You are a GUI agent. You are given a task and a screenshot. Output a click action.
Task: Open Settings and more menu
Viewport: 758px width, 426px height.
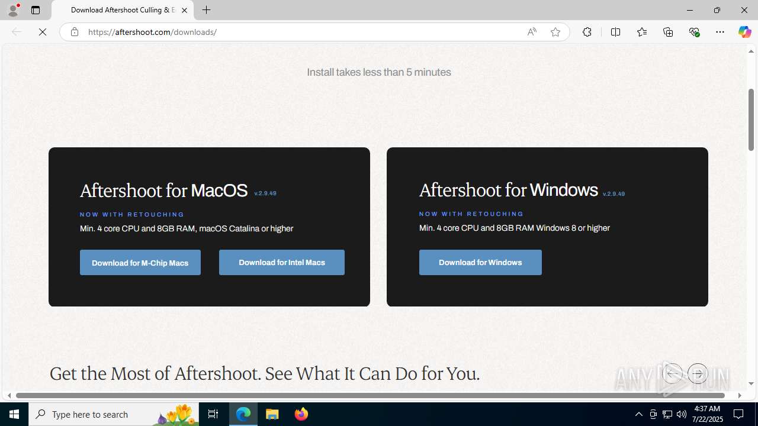point(720,32)
